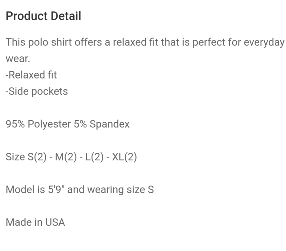Click the Made in USA line
Image resolution: width=286 pixels, height=251 pixels.
point(36,222)
